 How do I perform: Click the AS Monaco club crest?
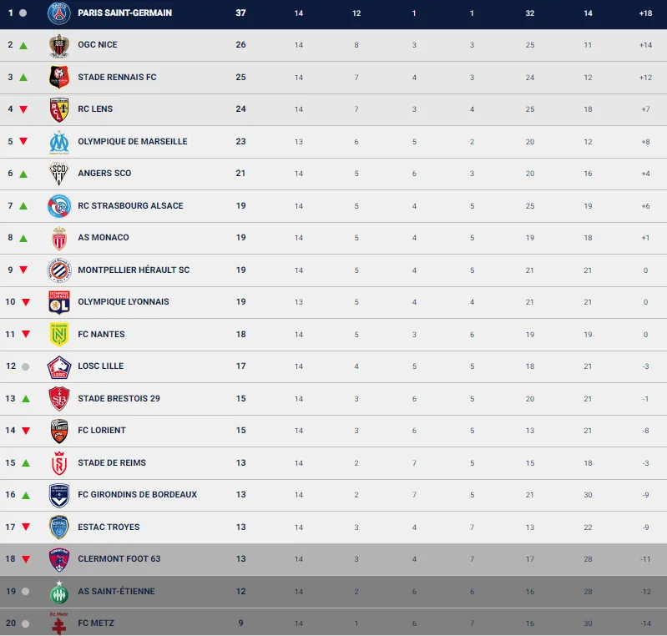click(x=58, y=238)
